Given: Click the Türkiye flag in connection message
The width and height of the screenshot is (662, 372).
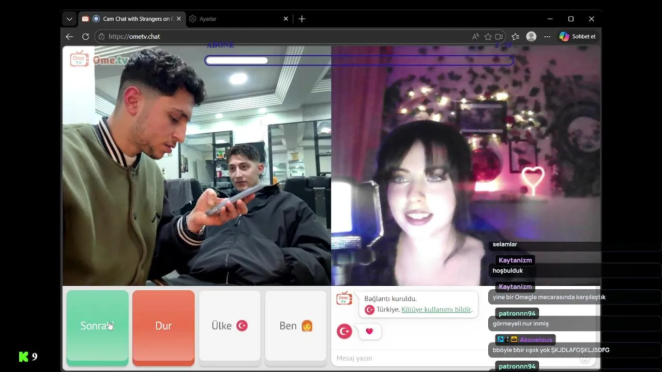Looking at the screenshot, I should 369,309.
